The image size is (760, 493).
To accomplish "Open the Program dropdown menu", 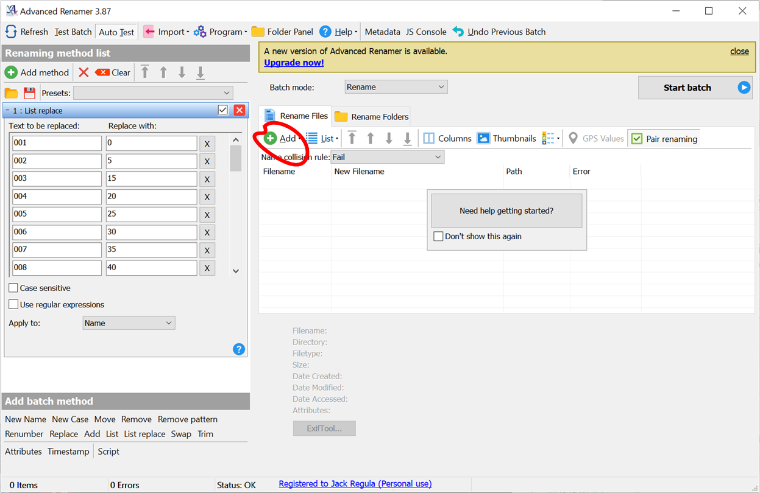I will tap(221, 32).
